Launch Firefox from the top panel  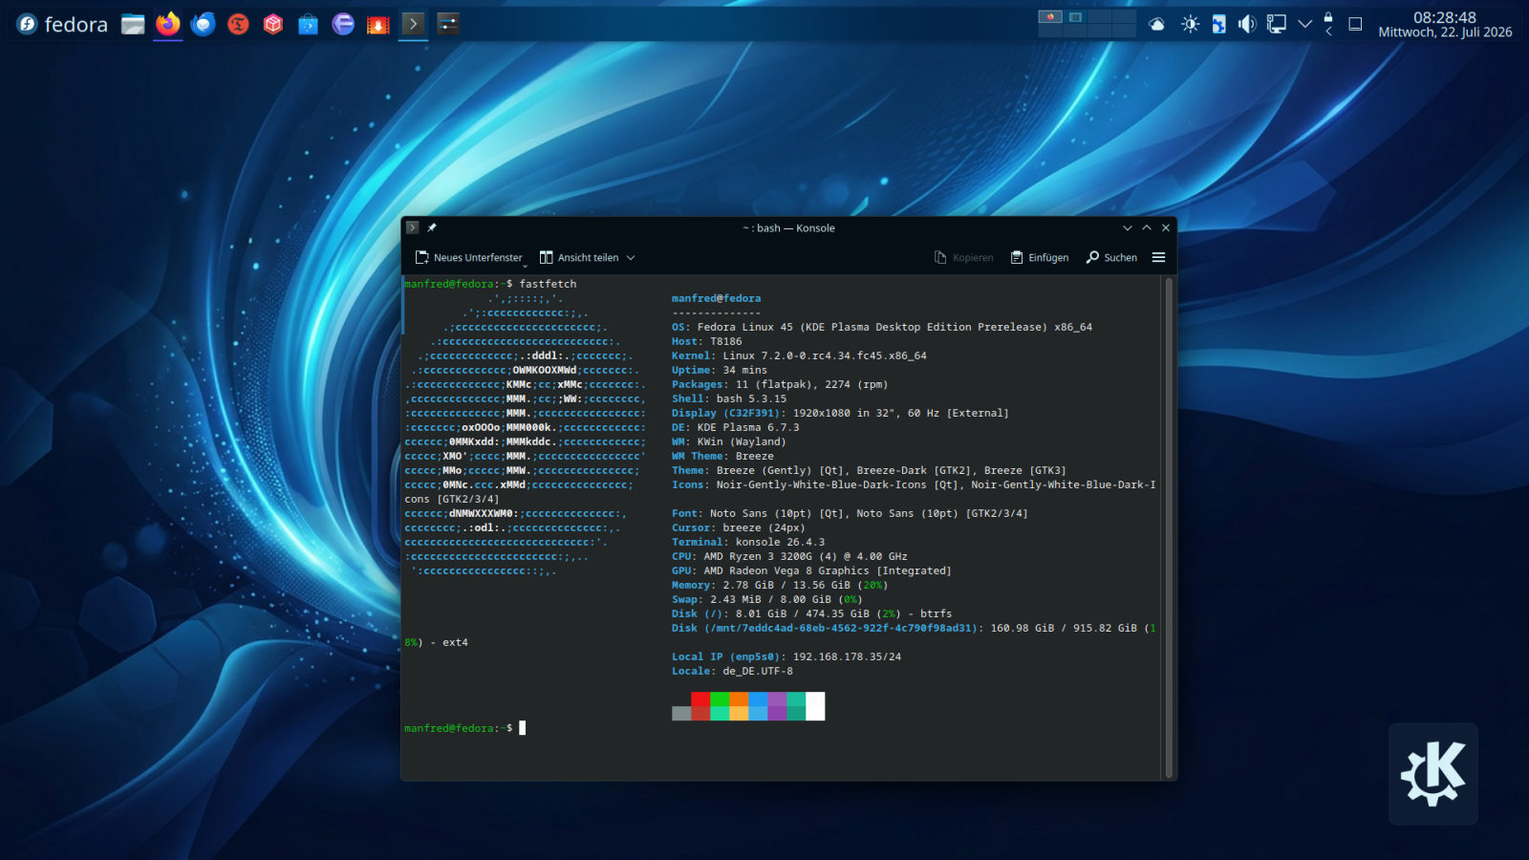click(x=168, y=24)
